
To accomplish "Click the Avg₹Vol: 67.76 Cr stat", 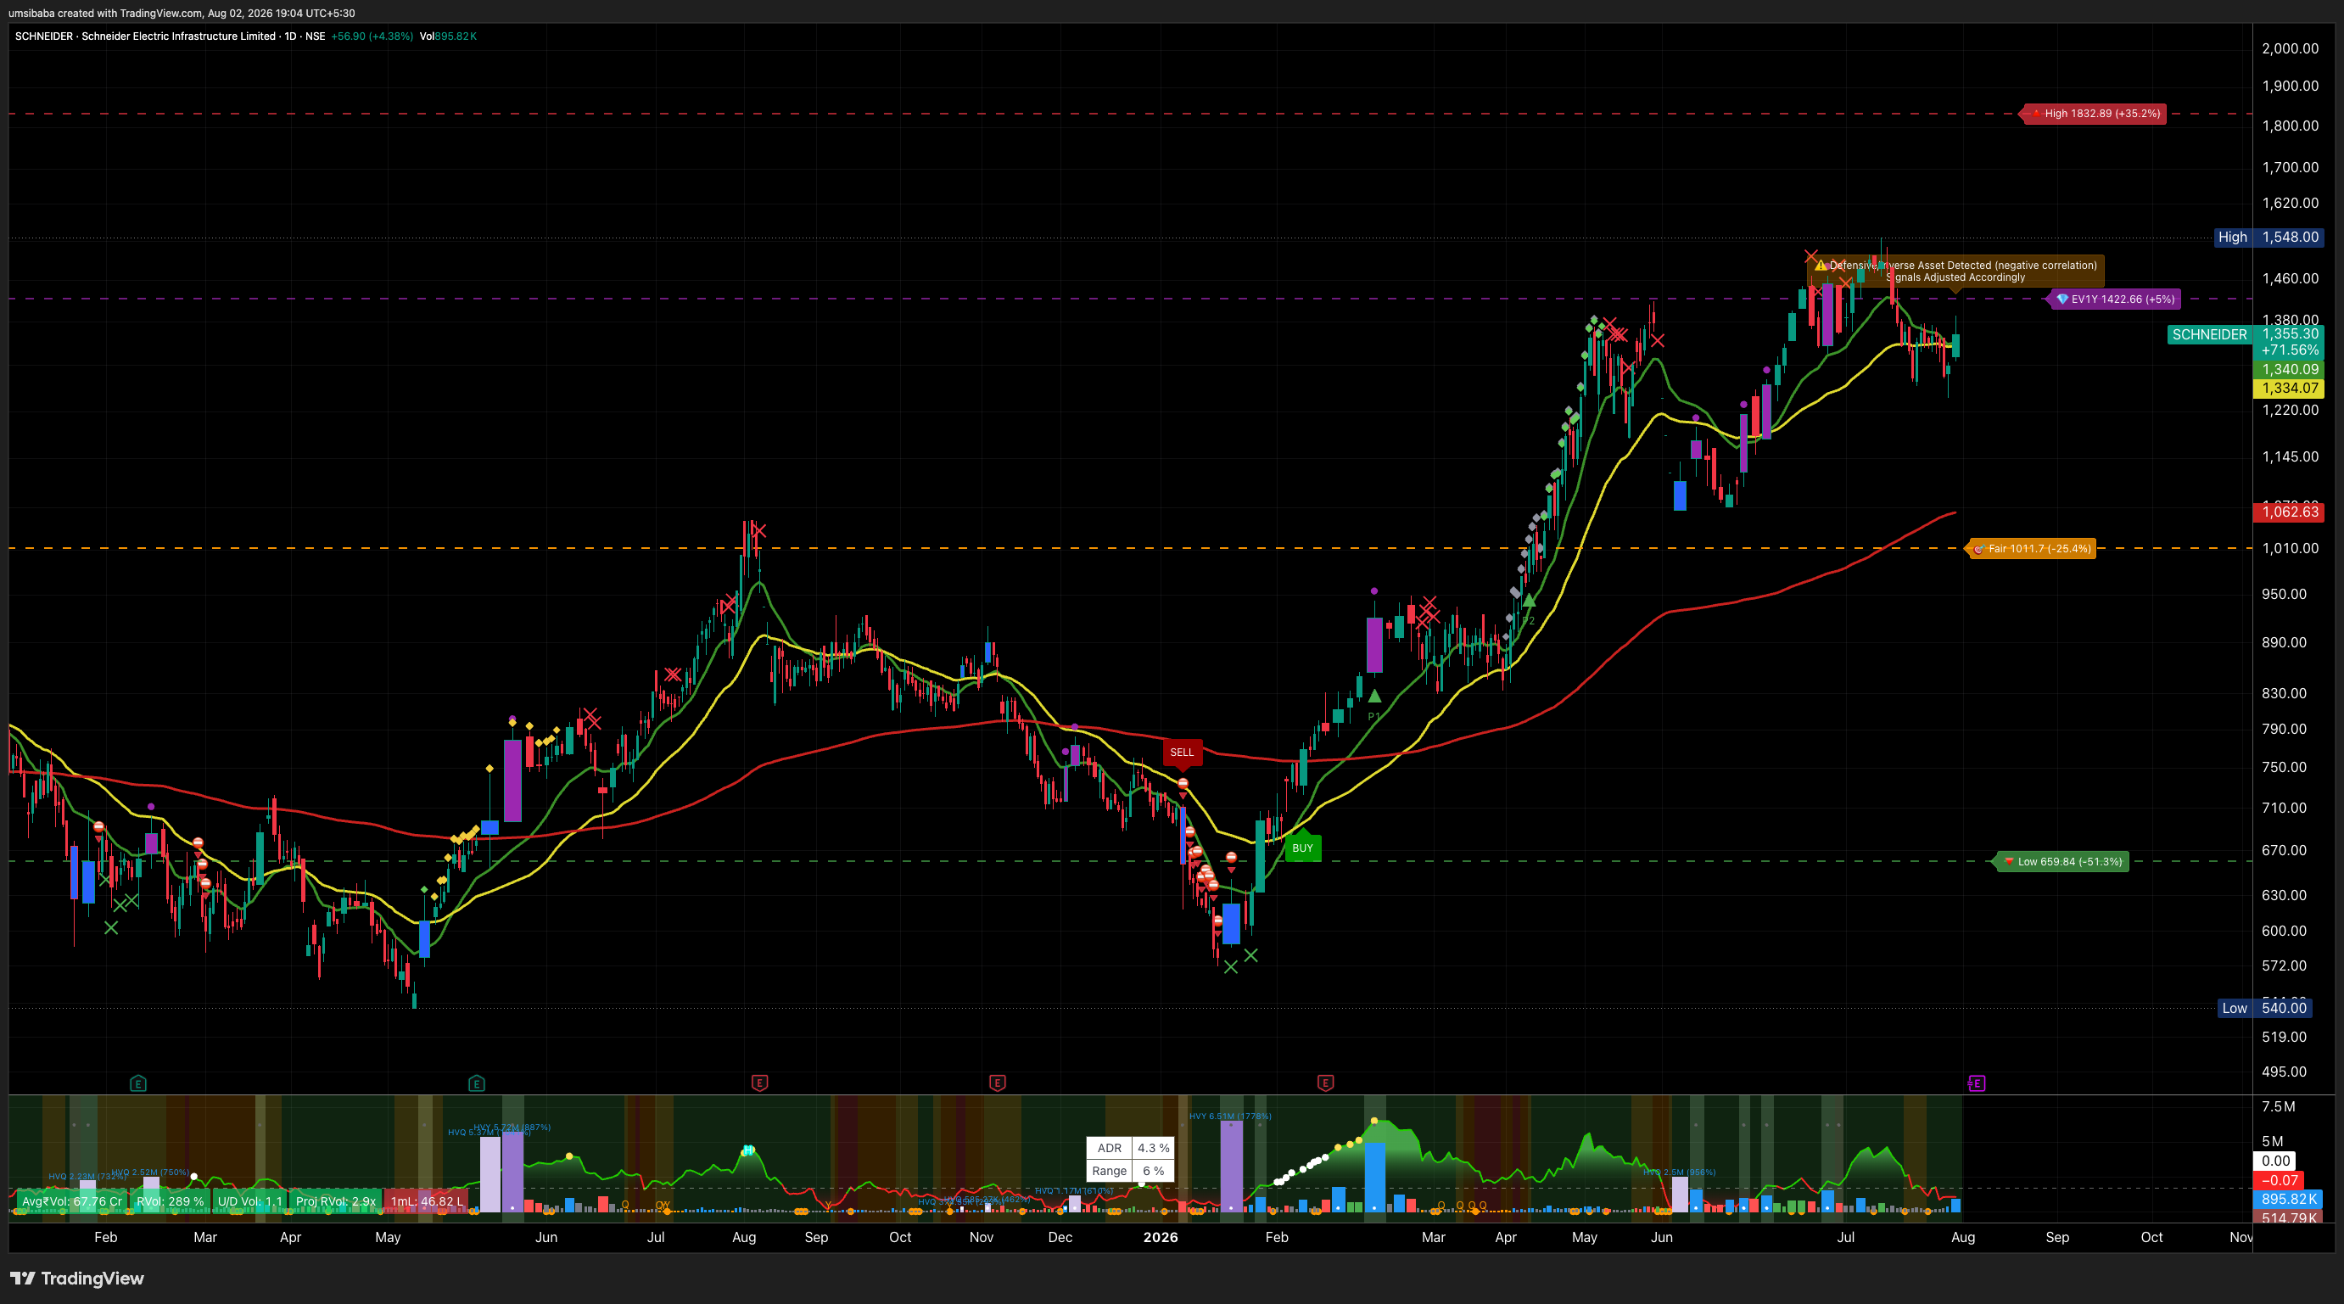I will 72,1201.
